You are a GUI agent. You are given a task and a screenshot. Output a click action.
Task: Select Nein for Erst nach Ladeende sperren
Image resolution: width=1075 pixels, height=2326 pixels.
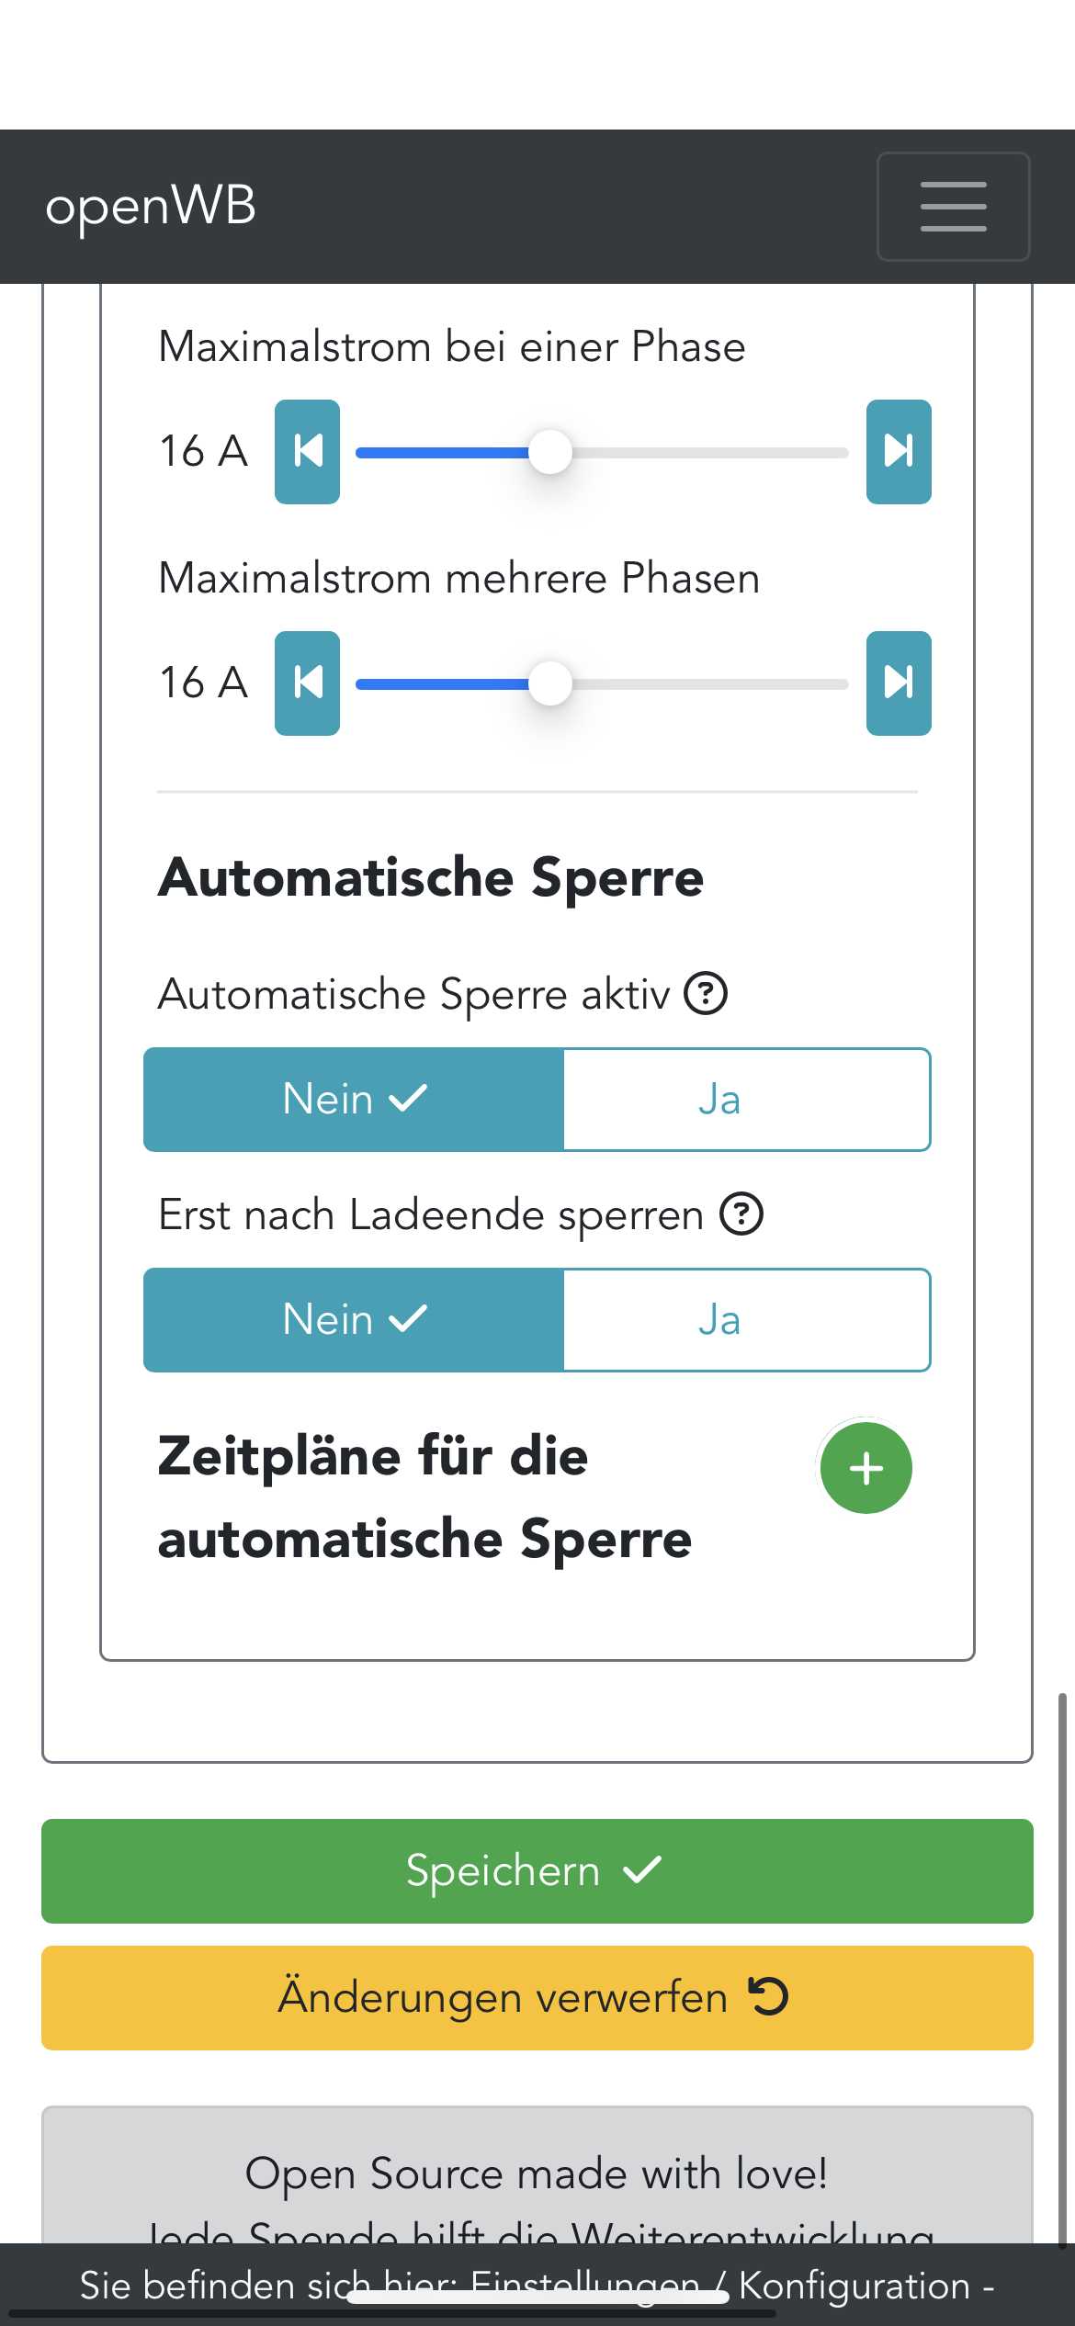tap(354, 1320)
